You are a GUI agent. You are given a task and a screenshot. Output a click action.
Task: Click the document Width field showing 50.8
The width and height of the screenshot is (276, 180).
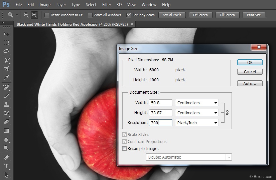(161, 103)
